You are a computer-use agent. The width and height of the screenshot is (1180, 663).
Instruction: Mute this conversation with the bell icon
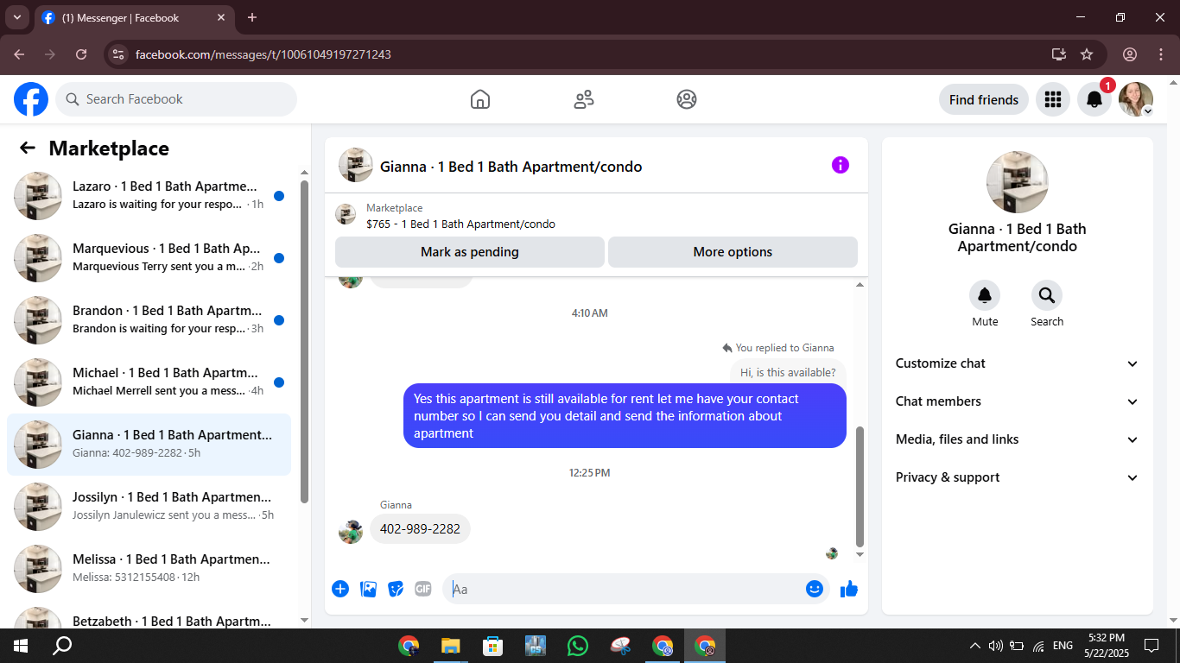(x=985, y=296)
